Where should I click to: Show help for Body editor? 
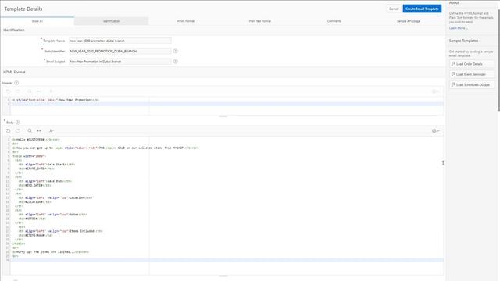pos(18,123)
